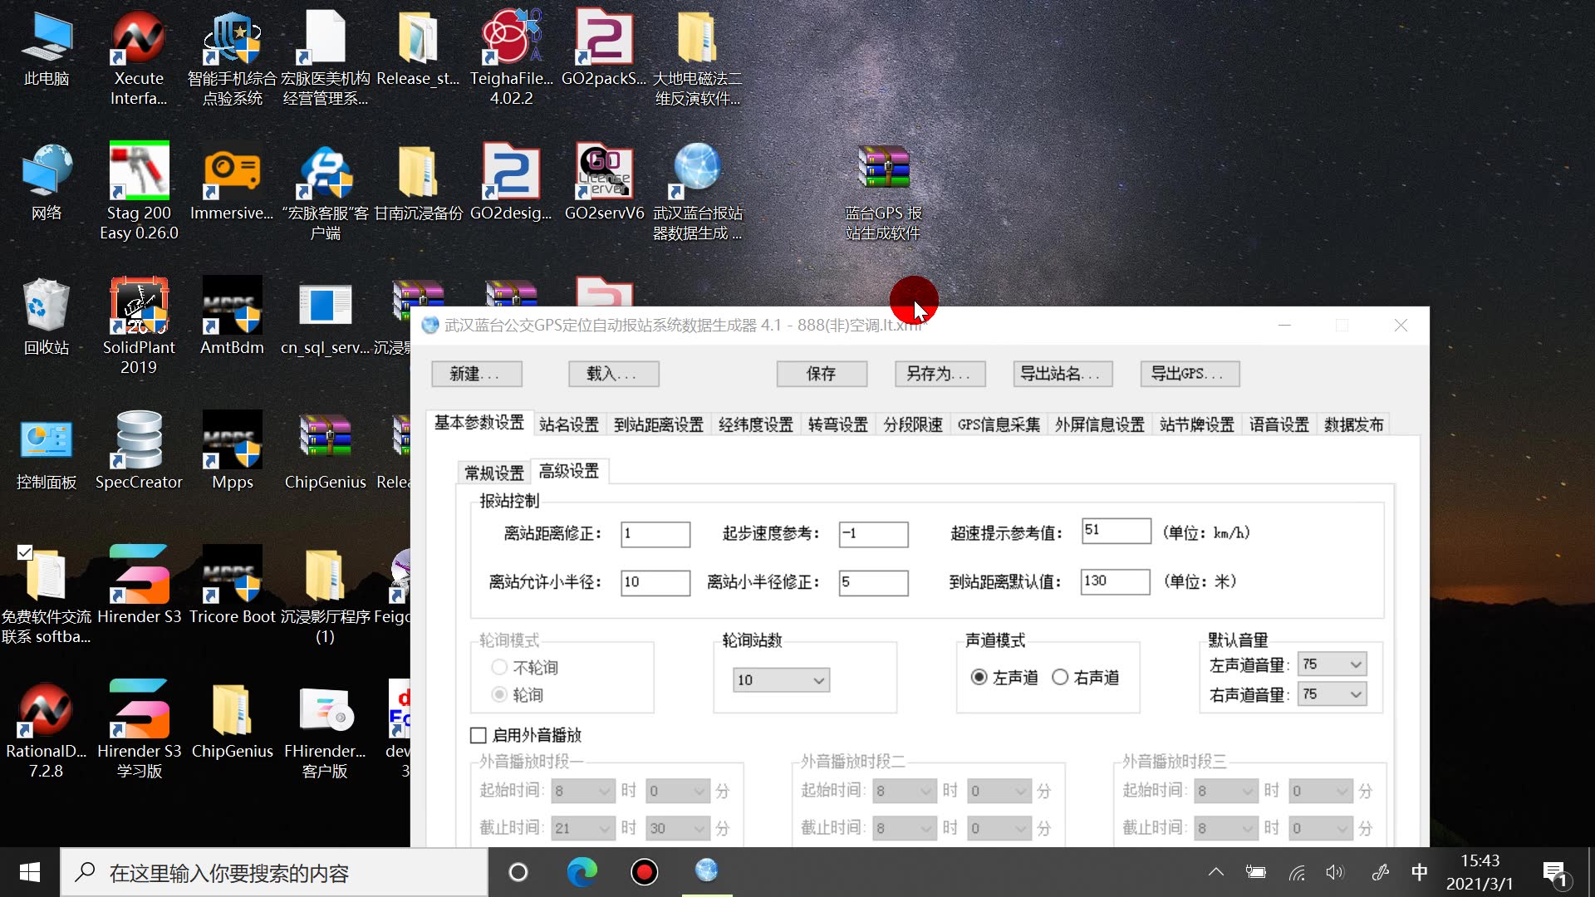Click the 起步速度参考 input field
The width and height of the screenshot is (1595, 897).
pos(874,534)
